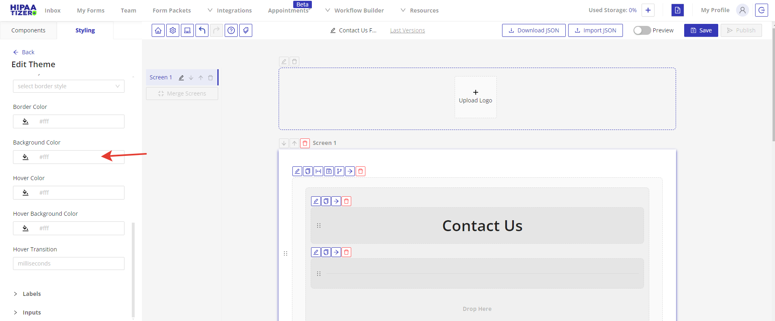This screenshot has width=775, height=321.
Task: Click the Save button
Action: 701,30
